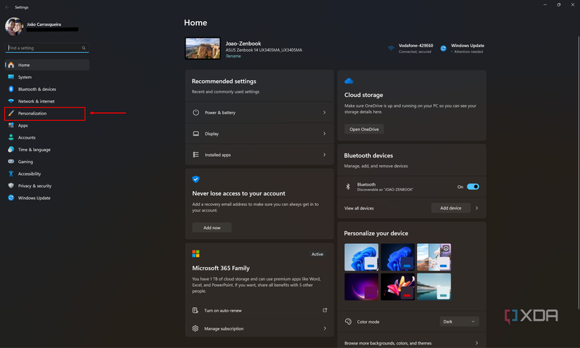Click the user profile picture
The width and height of the screenshot is (580, 348).
click(14, 27)
